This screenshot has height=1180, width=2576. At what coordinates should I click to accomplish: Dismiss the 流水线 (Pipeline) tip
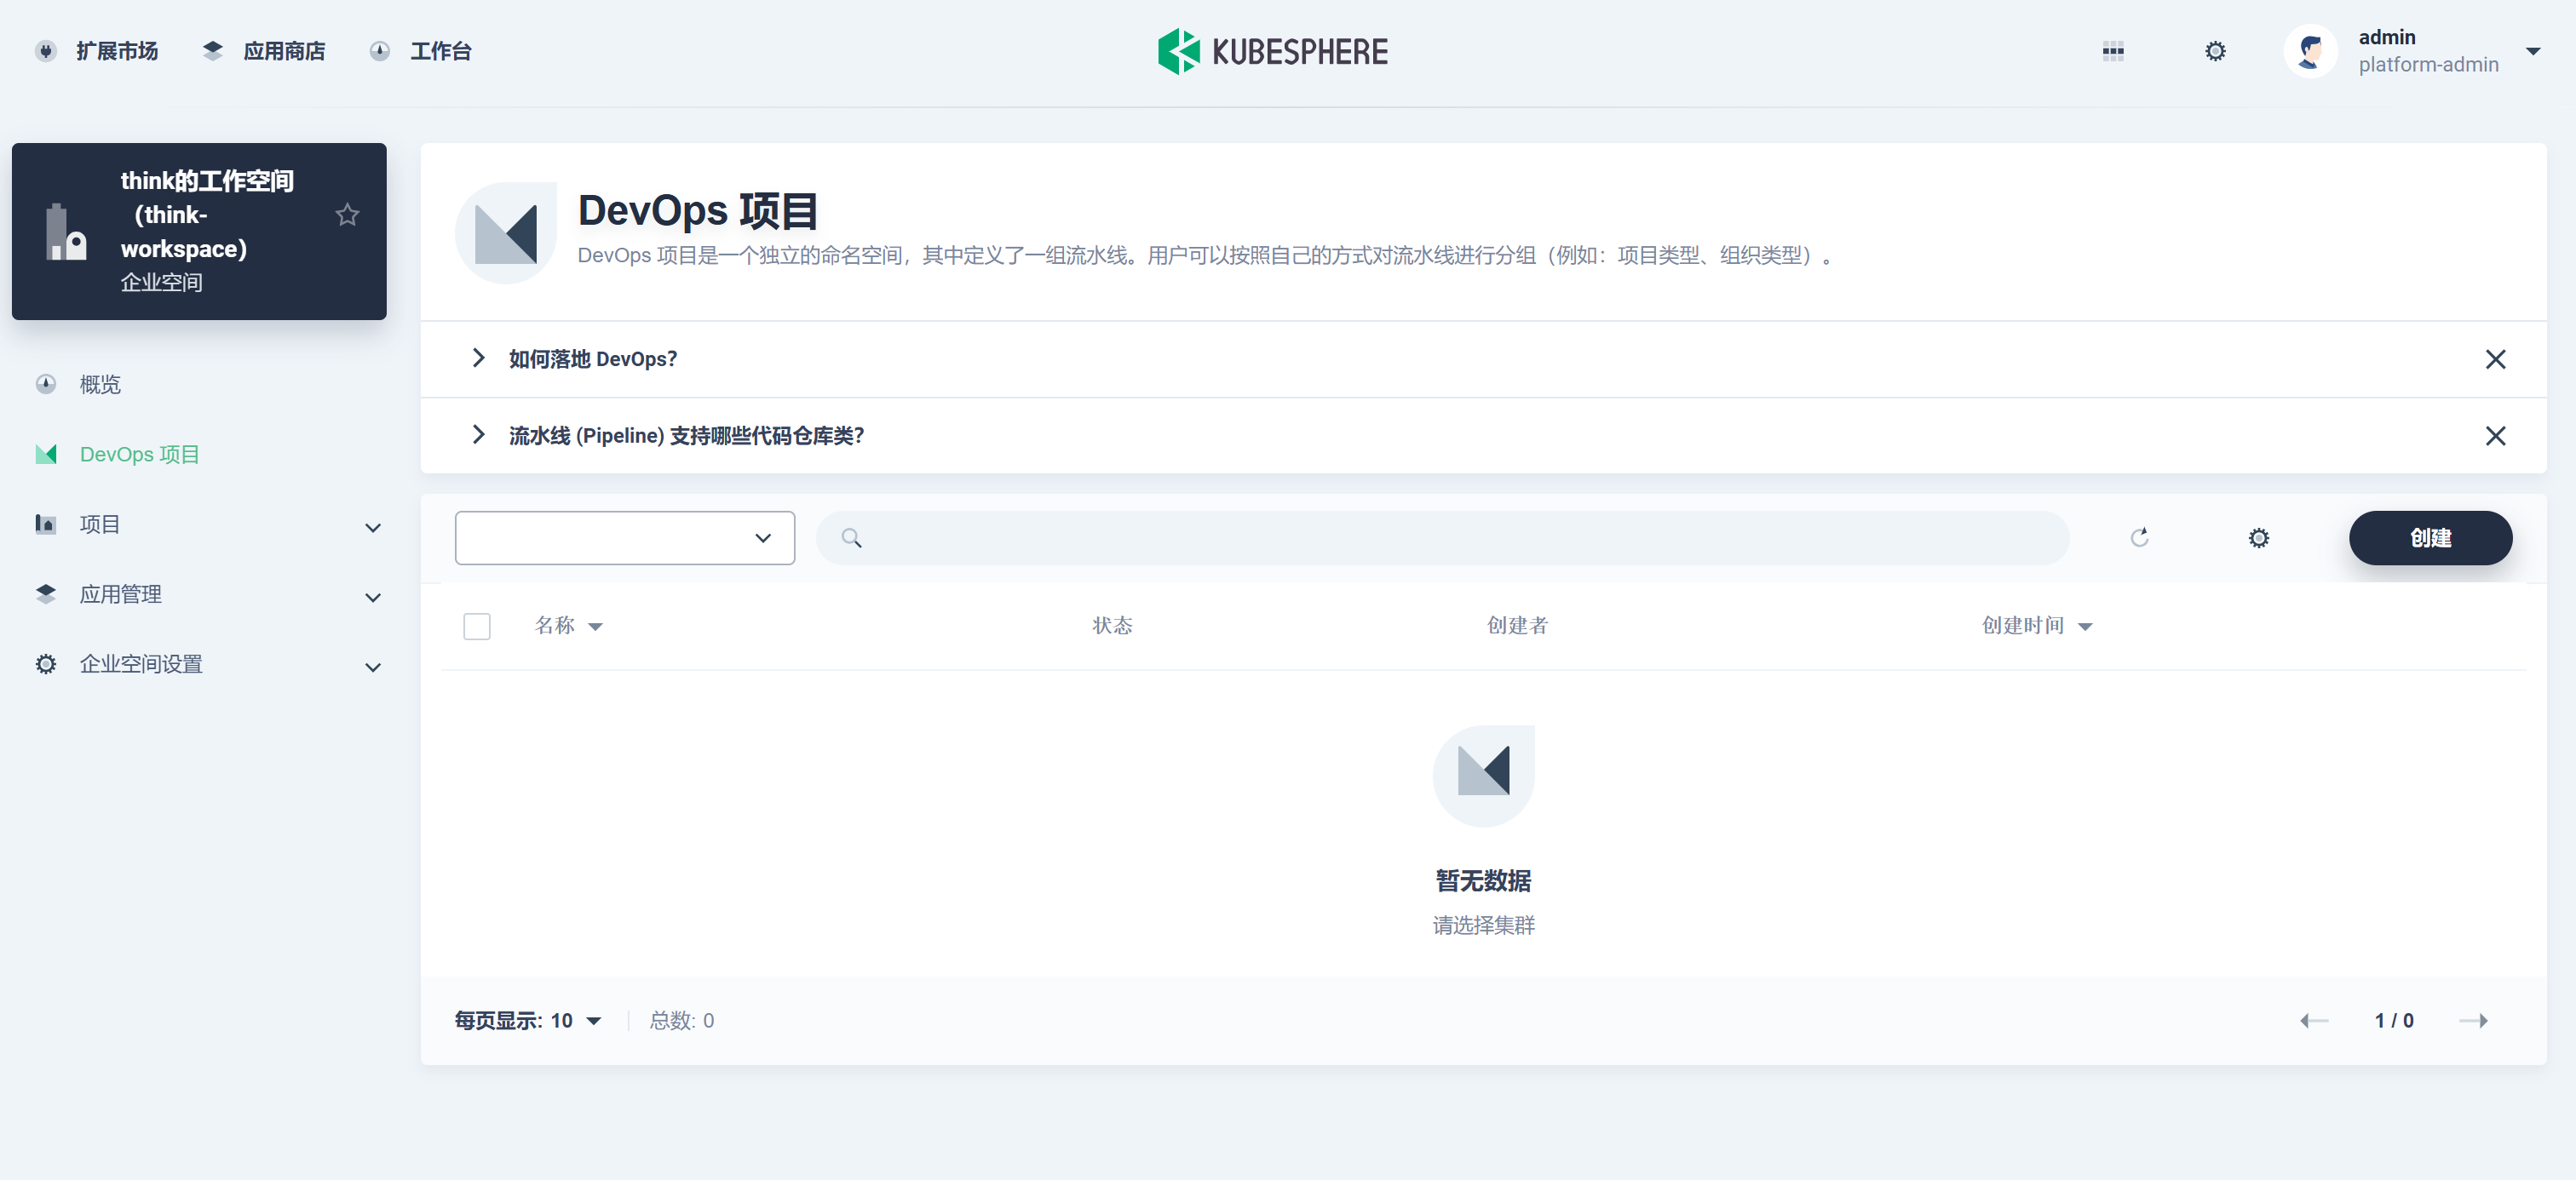[x=2496, y=436]
